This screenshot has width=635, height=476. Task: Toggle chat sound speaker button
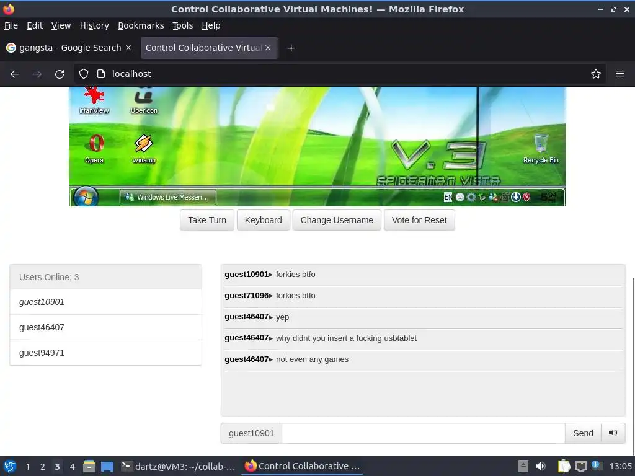pos(613,433)
